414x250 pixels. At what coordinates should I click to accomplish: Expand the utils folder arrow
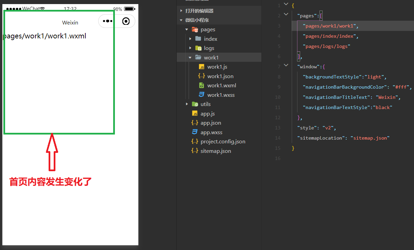(187, 104)
